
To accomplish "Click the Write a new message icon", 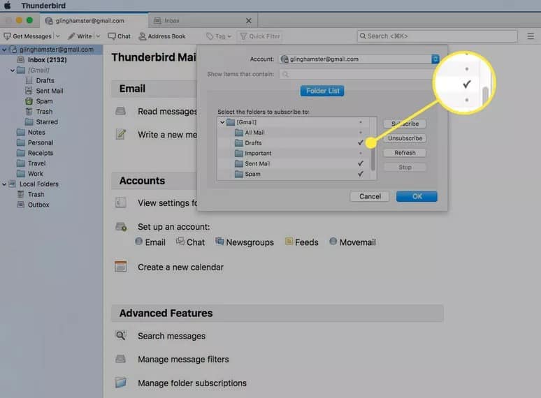I will coord(120,134).
